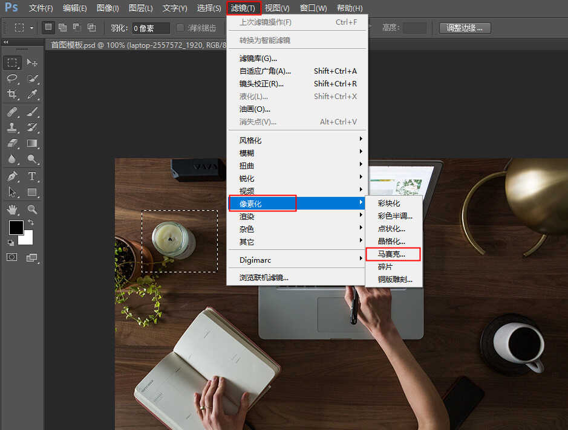Select the Horizontal Type tool

(33, 176)
